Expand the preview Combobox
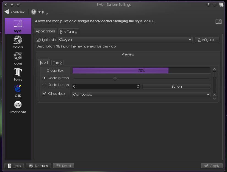 pyautogui.click(x=141, y=95)
